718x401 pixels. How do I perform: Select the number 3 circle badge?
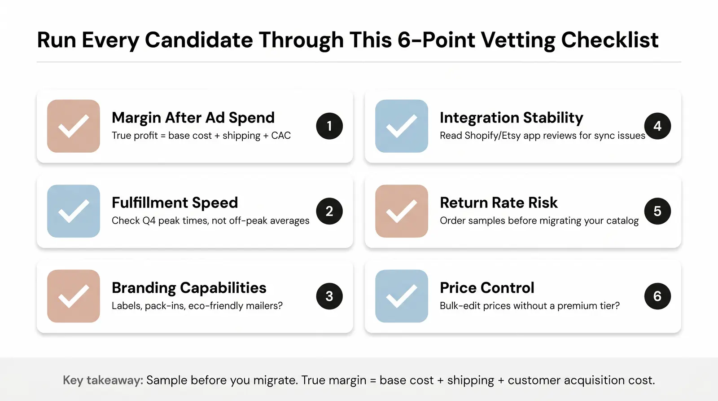(x=329, y=296)
